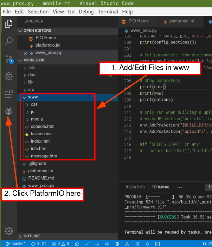Open the Selection menu

tap(38, 12)
